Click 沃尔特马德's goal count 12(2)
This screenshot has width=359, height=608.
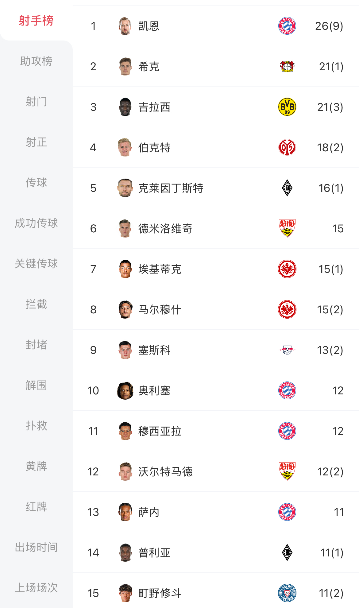pyautogui.click(x=330, y=472)
